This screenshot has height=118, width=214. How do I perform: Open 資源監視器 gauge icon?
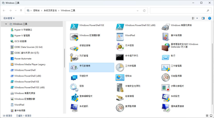coord(120,108)
